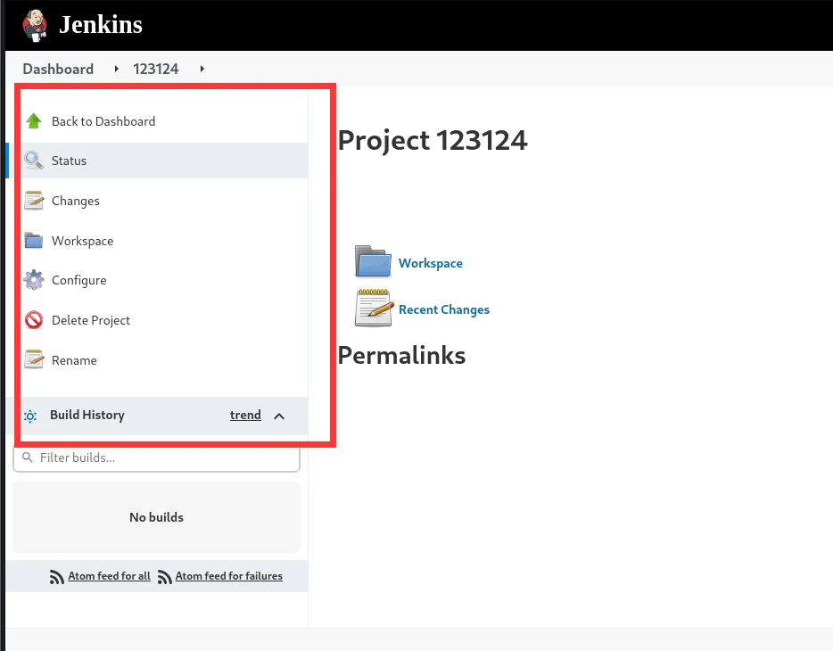
Task: Click the notepad Rename icon
Action: pyautogui.click(x=34, y=360)
